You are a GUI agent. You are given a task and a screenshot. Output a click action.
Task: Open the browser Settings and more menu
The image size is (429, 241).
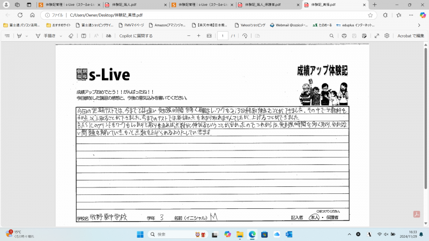(411, 15)
